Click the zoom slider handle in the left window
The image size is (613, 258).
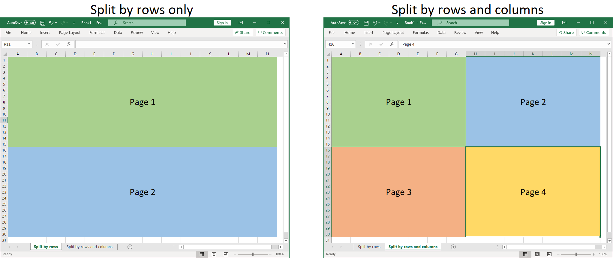[253, 254]
